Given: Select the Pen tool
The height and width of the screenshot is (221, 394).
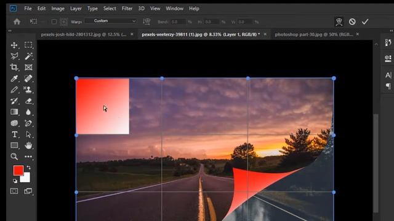Looking at the screenshot, I should [x=28, y=123].
